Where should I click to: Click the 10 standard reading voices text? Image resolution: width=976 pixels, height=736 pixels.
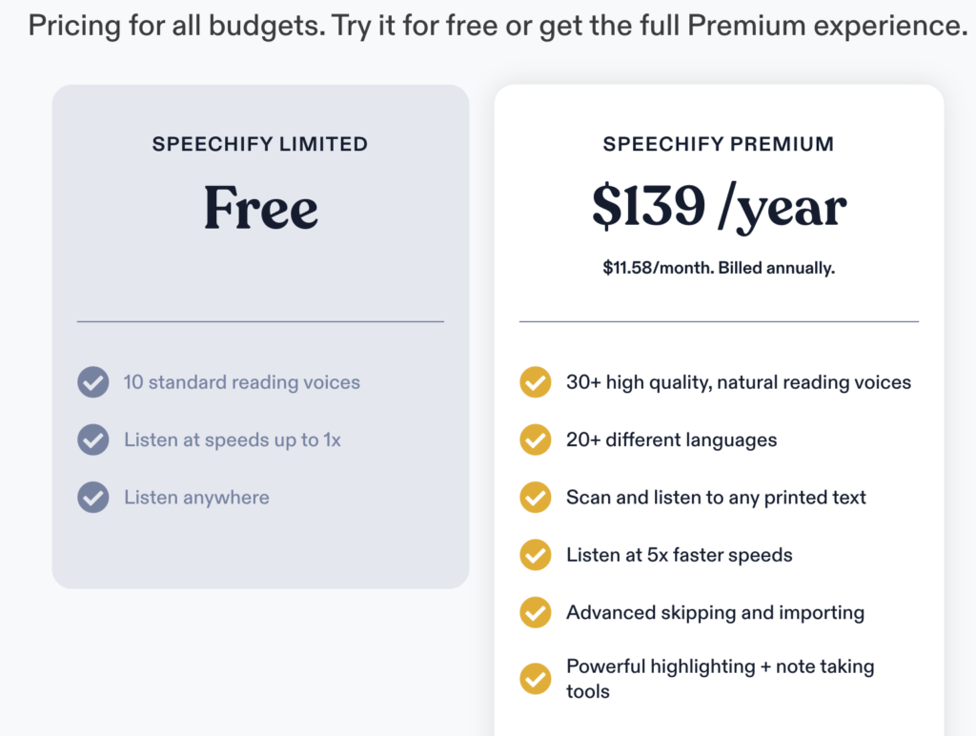point(242,383)
